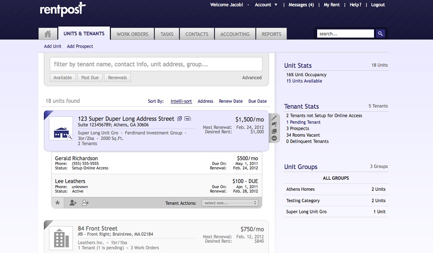Viewport: 433px width, 253px height.
Task: Sort units by Renew Date
Action: [231, 101]
